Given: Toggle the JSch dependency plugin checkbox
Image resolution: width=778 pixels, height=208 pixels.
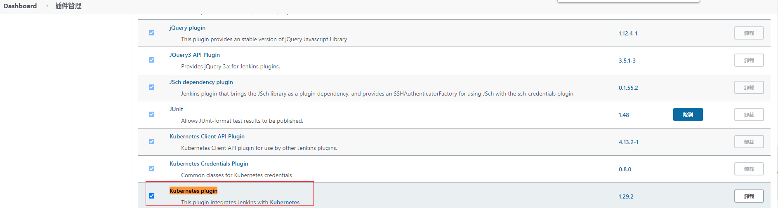Looking at the screenshot, I should (151, 87).
